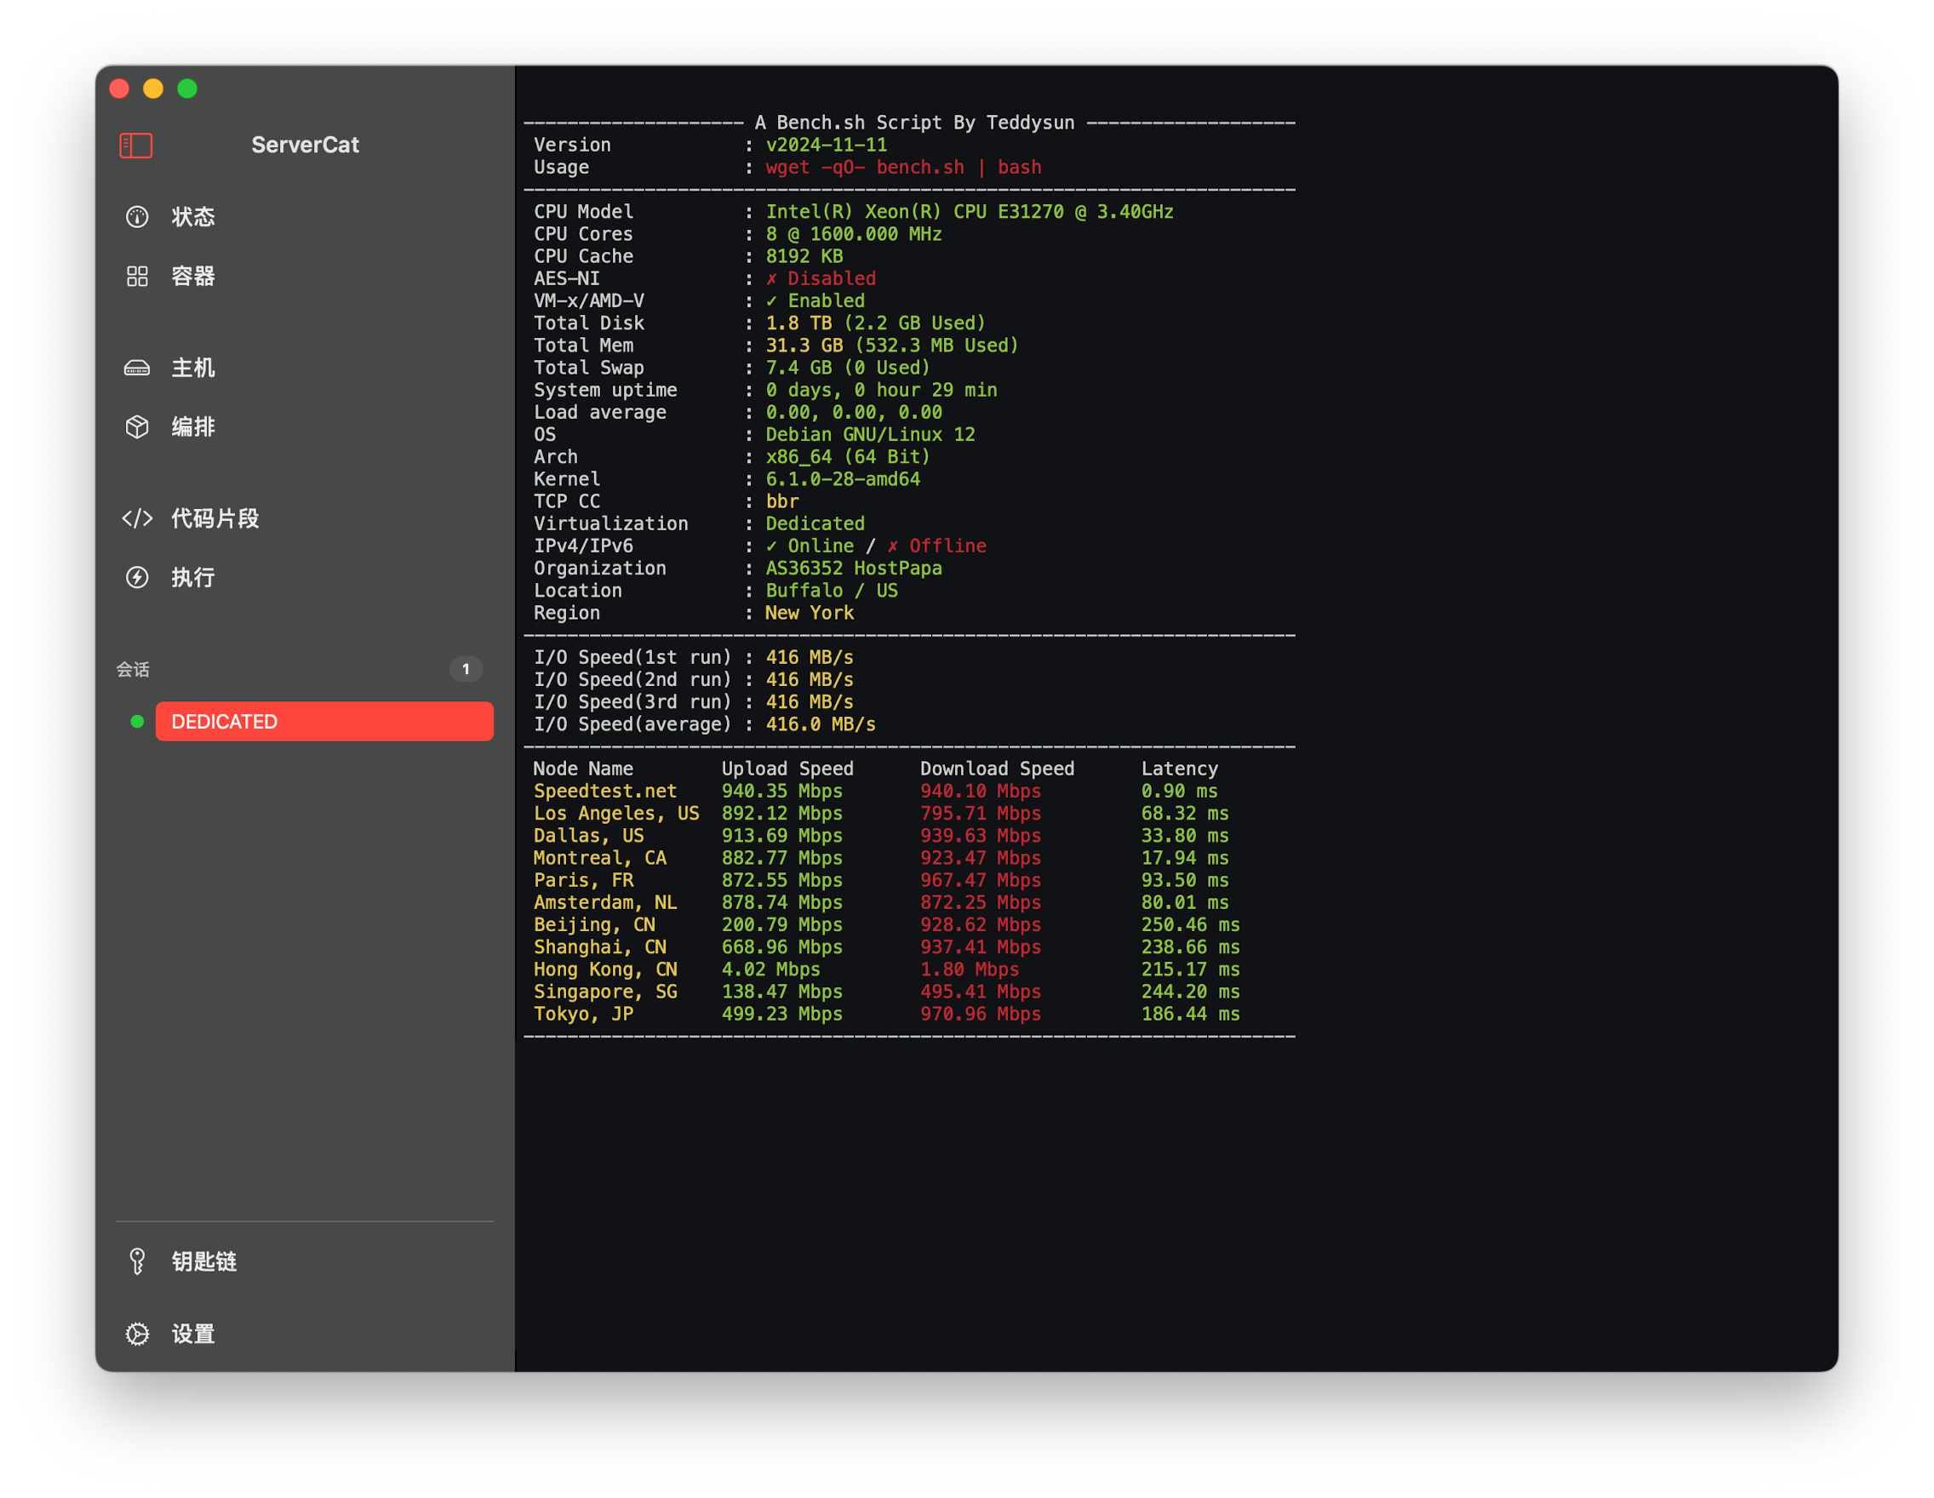Click the Speedtest.net node row name

pyautogui.click(x=605, y=791)
